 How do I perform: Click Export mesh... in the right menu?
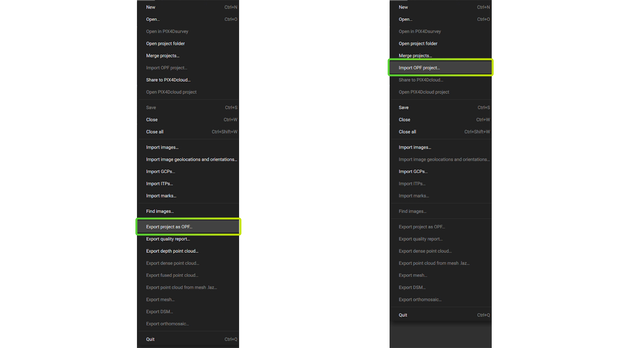point(441,275)
